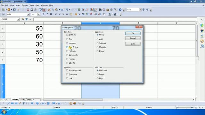Select the Rectangle drawing tool
The image size is (205, 115).
12,103
